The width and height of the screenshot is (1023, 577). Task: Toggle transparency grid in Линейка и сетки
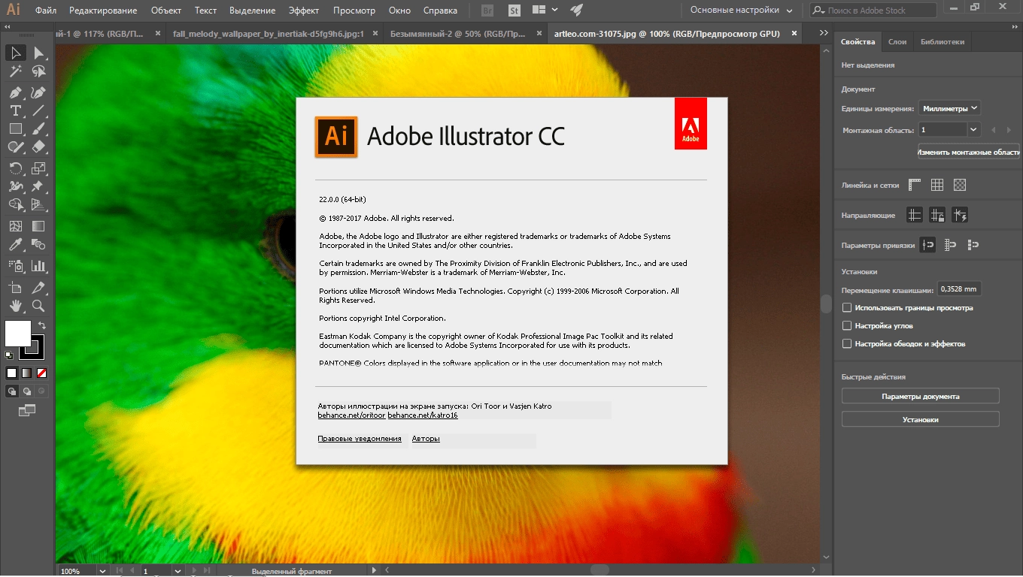(960, 185)
